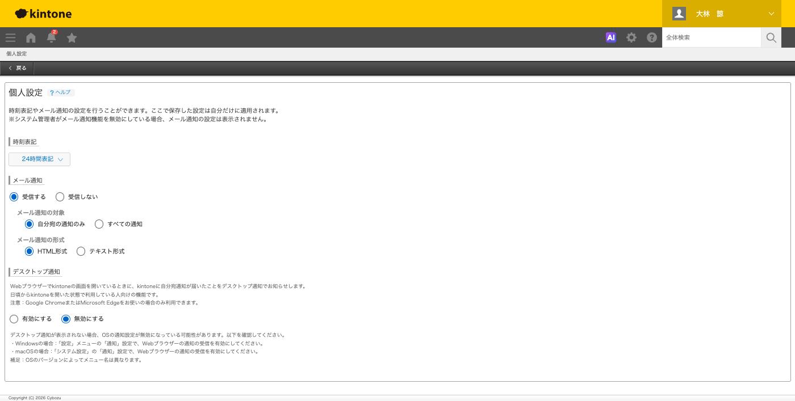The height and width of the screenshot is (401, 795).
Task: Click the search magnifier button
Action: point(771,37)
